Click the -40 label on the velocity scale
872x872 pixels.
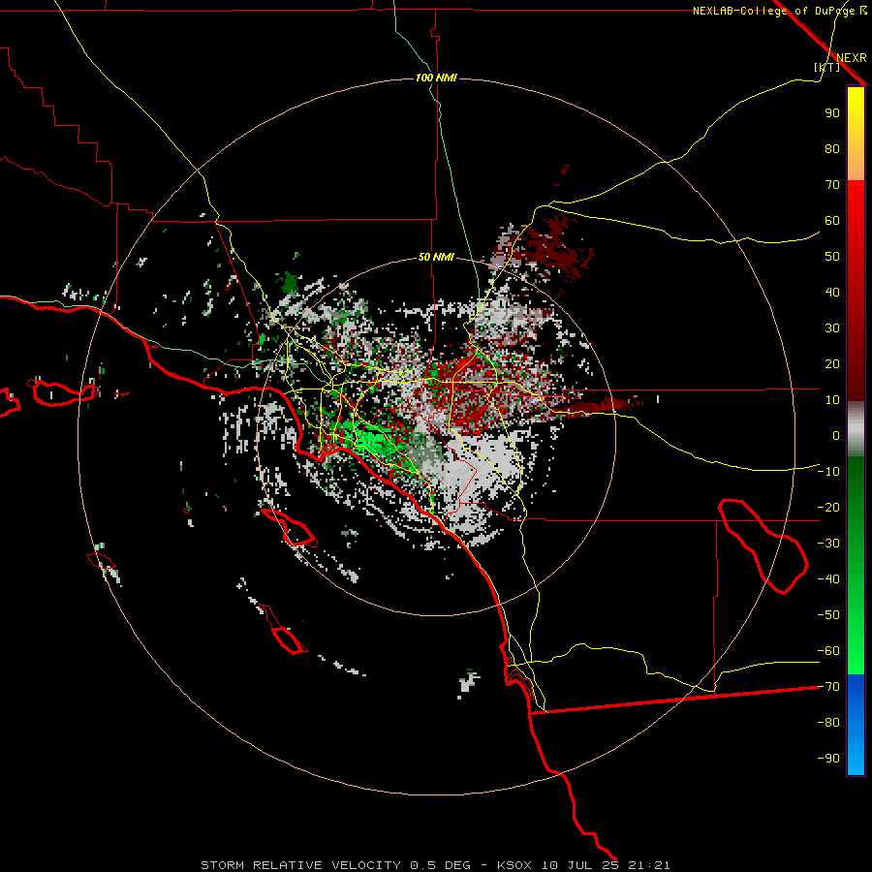(828, 579)
